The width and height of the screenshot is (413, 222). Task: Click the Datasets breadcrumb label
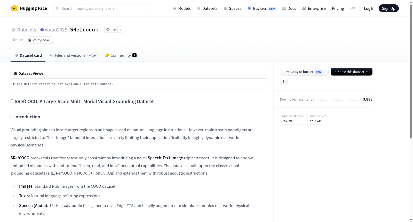(x=27, y=30)
